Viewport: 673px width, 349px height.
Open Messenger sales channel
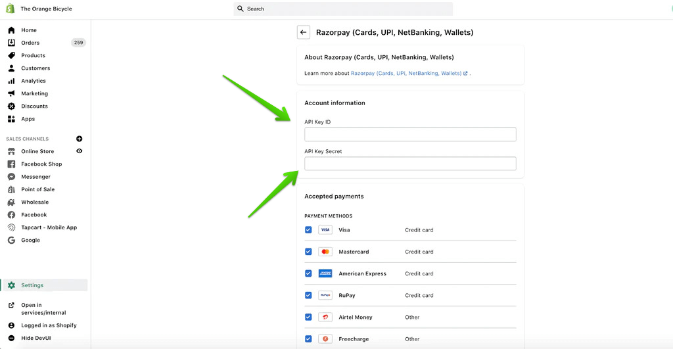tap(35, 177)
